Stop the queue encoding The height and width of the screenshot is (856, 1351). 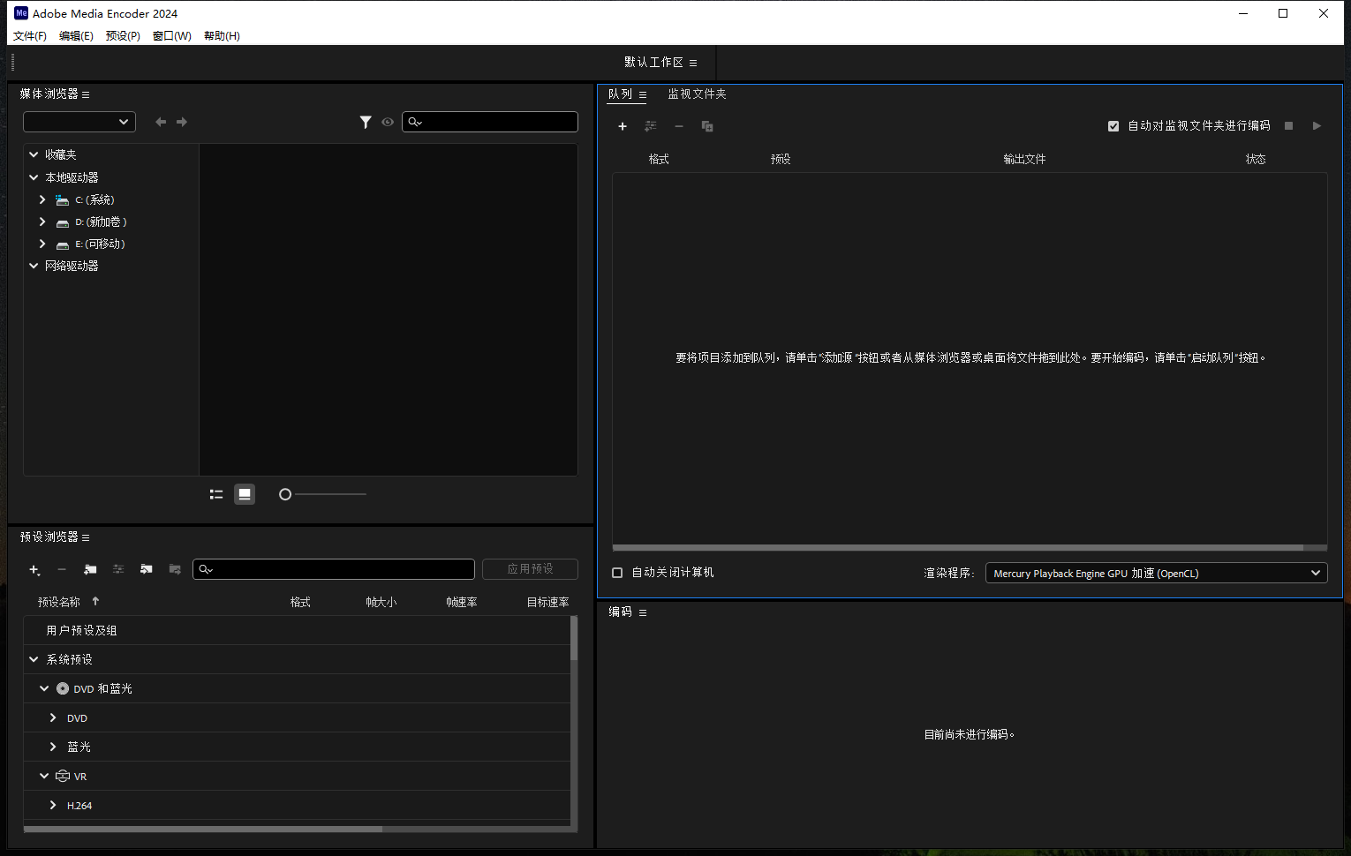(x=1289, y=126)
